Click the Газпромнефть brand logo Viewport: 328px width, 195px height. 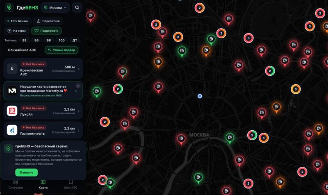[12, 130]
